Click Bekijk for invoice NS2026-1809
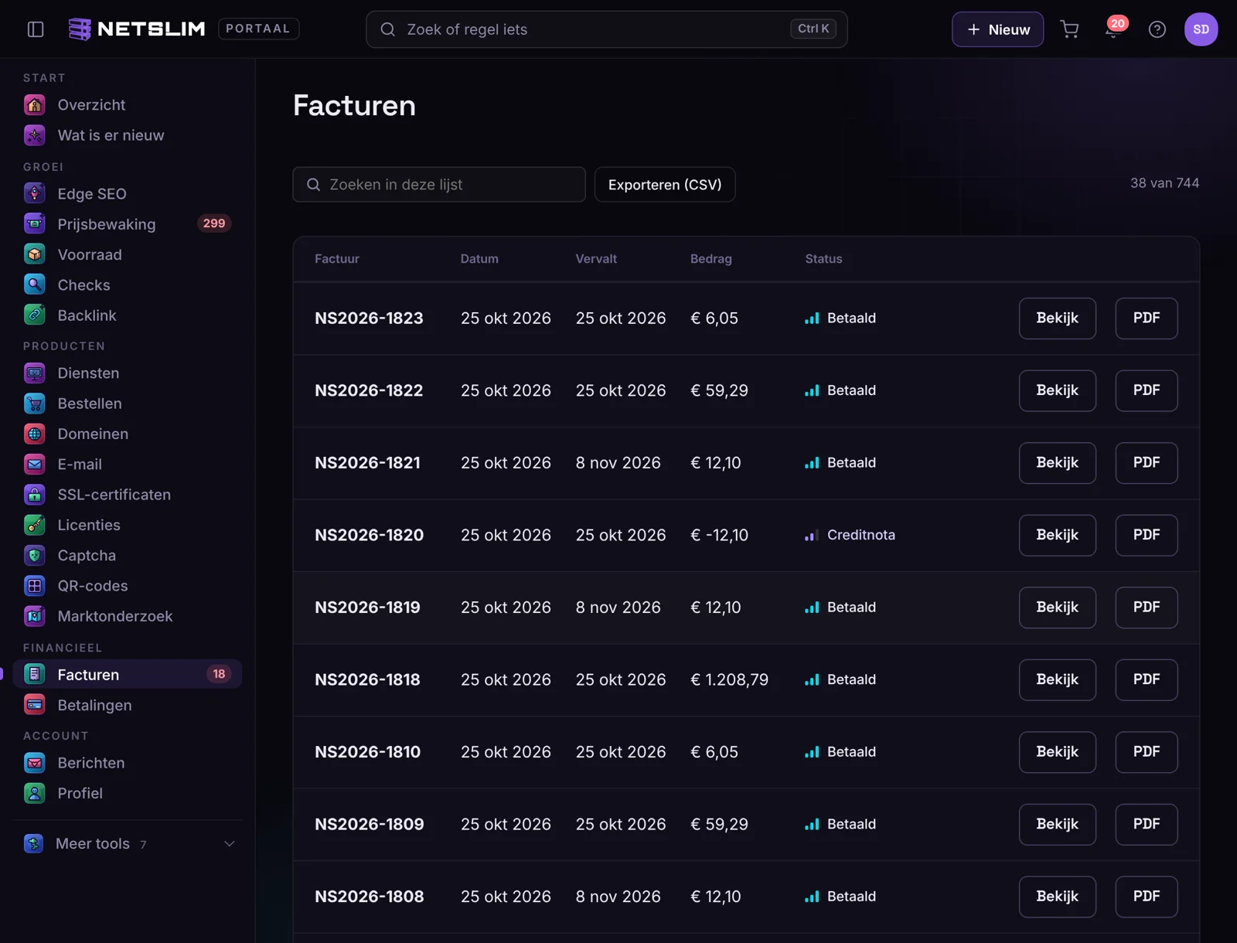Image resolution: width=1237 pixels, height=943 pixels. 1057,824
